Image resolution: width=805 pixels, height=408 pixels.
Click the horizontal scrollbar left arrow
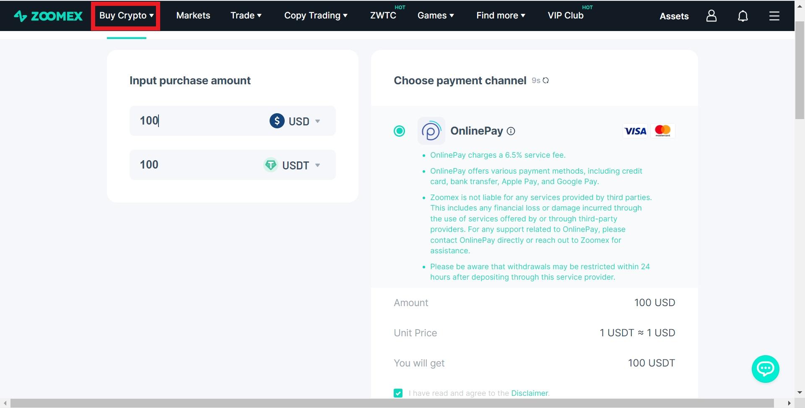tap(5, 403)
